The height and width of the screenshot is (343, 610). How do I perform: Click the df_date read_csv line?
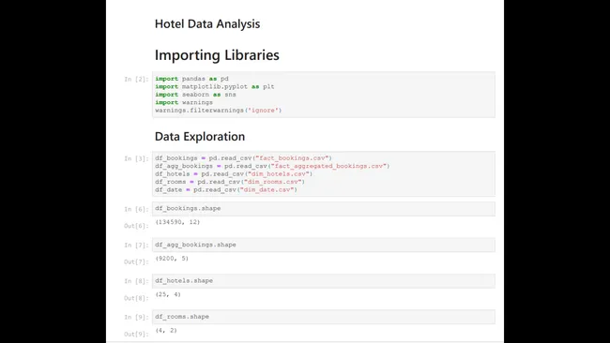(x=226, y=190)
